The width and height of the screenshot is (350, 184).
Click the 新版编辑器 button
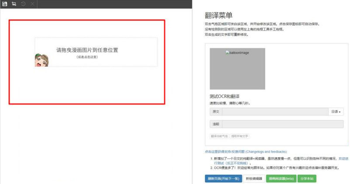click(x=254, y=178)
